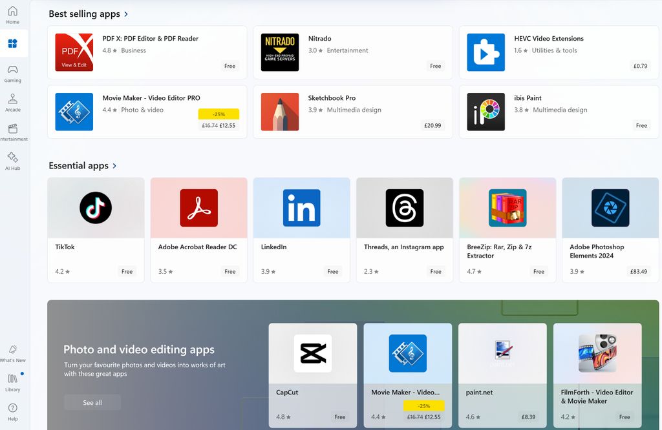Click the -25% discount badge on Movie Maker
Image resolution: width=662 pixels, height=430 pixels.
tap(219, 114)
